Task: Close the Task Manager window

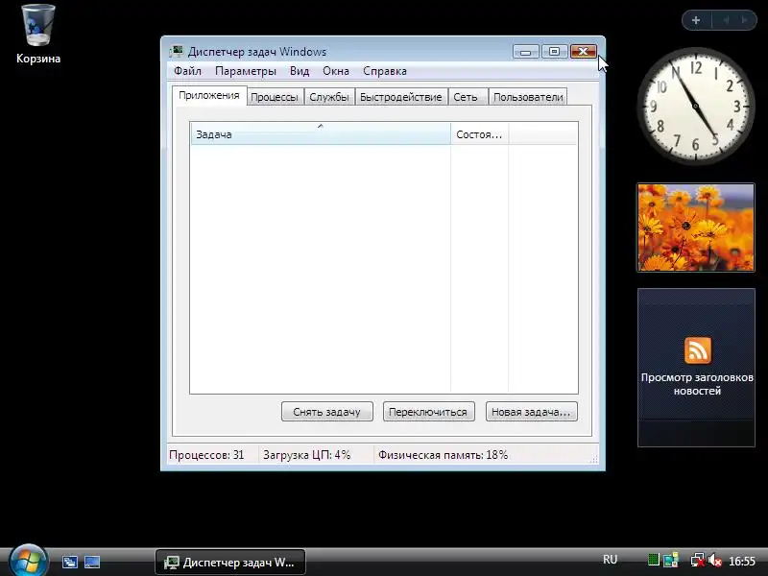Action: (583, 52)
